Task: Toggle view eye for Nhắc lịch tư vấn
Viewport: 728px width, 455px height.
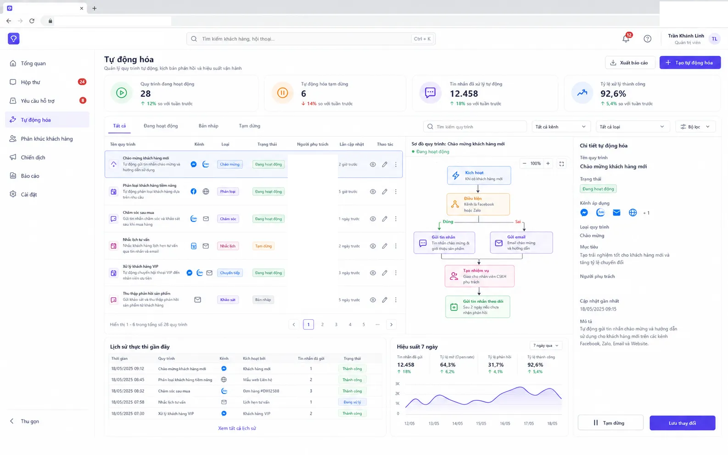Action: pyautogui.click(x=373, y=246)
